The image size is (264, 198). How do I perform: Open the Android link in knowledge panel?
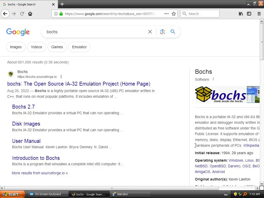coord(218,172)
